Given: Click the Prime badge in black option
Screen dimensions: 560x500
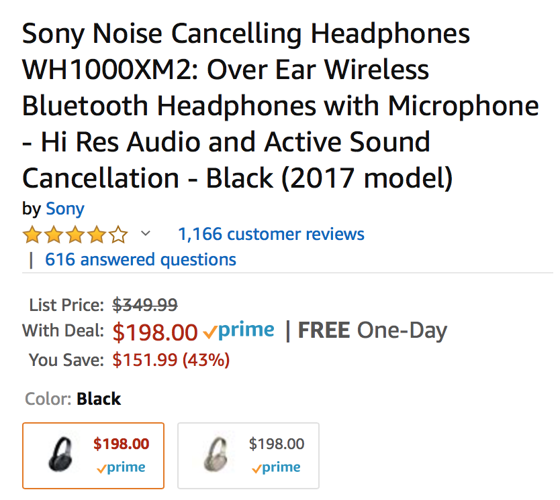Looking at the screenshot, I should click(x=121, y=467).
